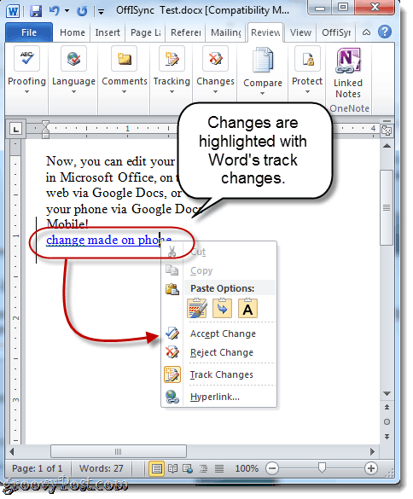
Task: Switch to the View ribbon tab
Action: click(x=300, y=32)
